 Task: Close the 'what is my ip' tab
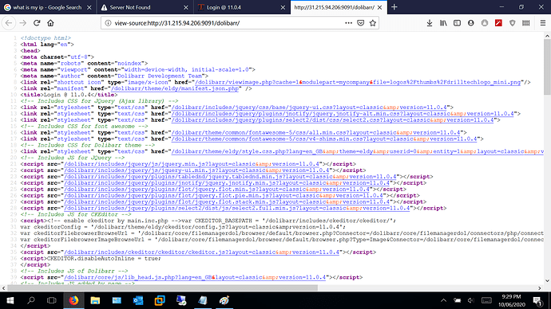89,7
